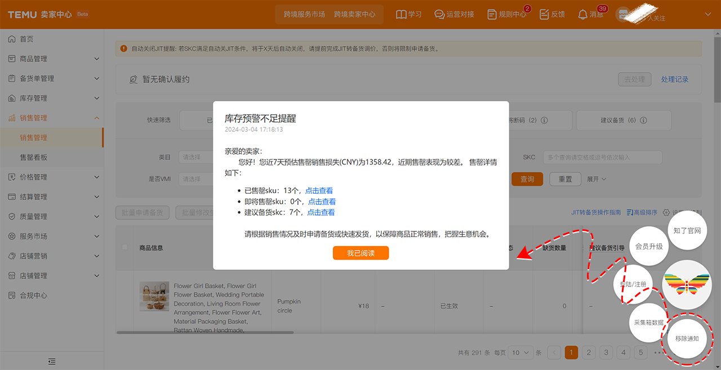Screen dimensions: 721x370
Task: Click the 我已阅读 button in dialog
Action: [360, 253]
